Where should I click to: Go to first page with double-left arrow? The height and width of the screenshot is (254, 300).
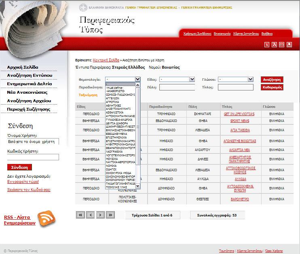[80, 215]
